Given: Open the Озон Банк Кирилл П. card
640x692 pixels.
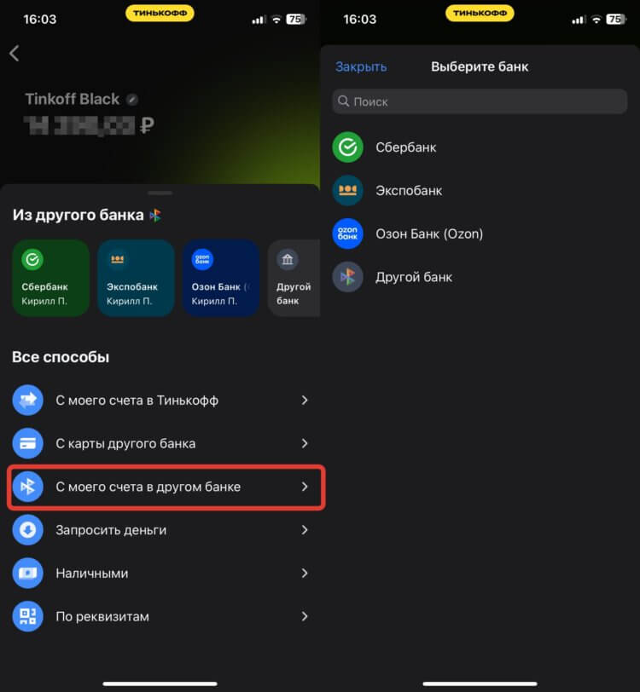Looking at the screenshot, I should pyautogui.click(x=221, y=278).
